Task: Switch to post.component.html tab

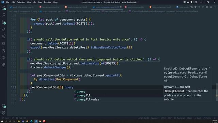Action: tap(160, 7)
